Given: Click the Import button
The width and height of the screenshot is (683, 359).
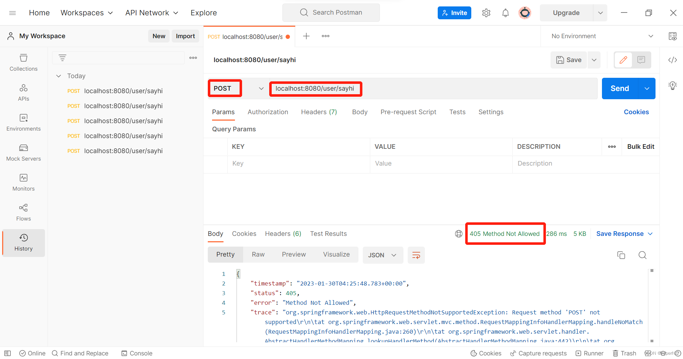Looking at the screenshot, I should pyautogui.click(x=185, y=36).
